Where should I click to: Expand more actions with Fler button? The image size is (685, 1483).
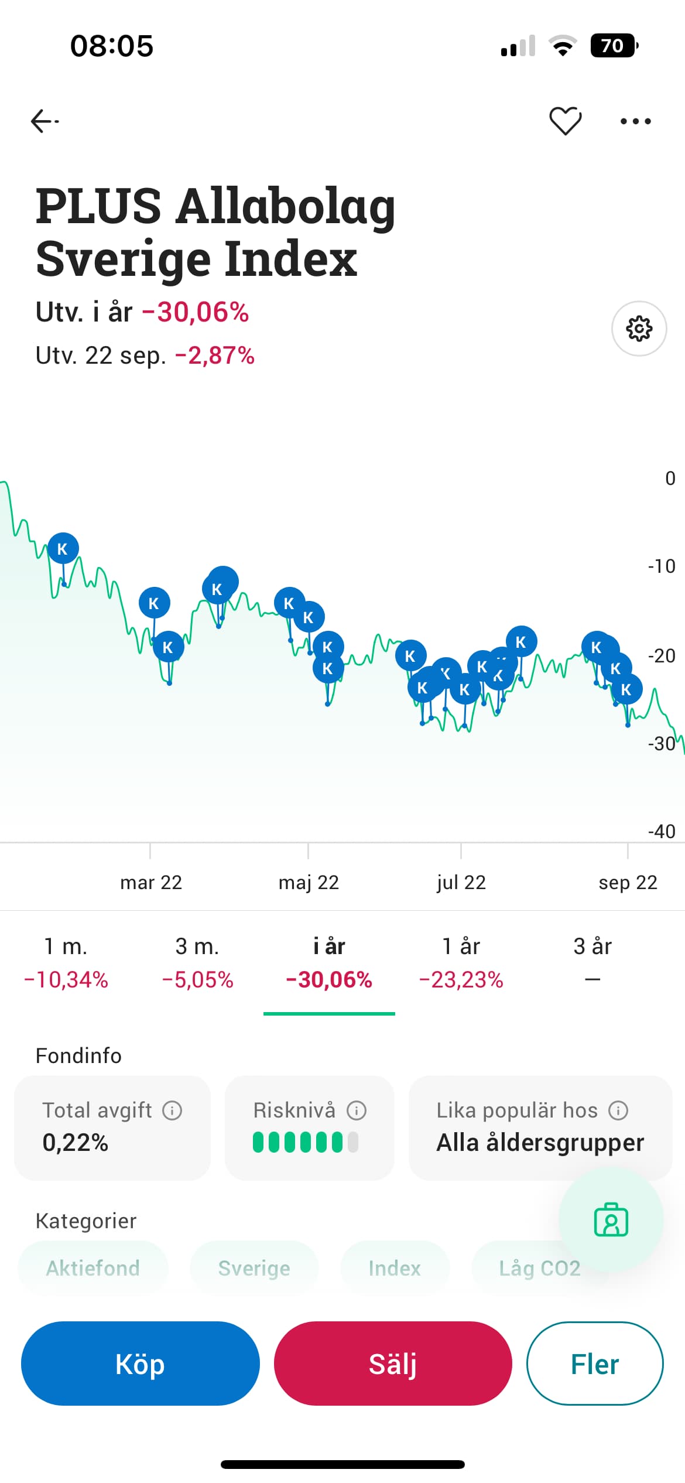click(x=594, y=1364)
